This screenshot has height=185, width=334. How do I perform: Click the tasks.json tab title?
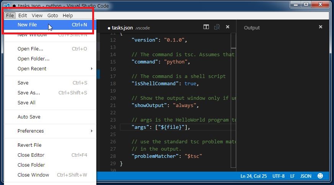(x=122, y=28)
